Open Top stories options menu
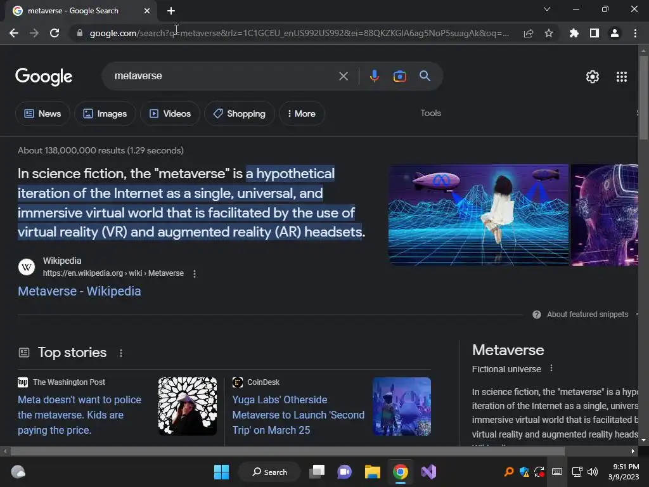Image resolution: width=649 pixels, height=487 pixels. pos(121,353)
